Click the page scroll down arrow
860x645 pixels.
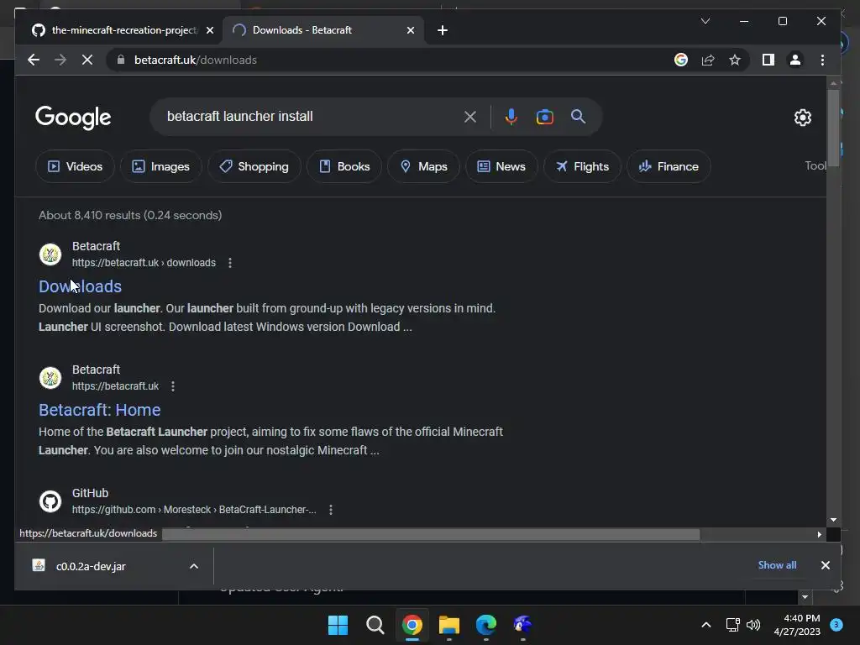click(x=833, y=519)
